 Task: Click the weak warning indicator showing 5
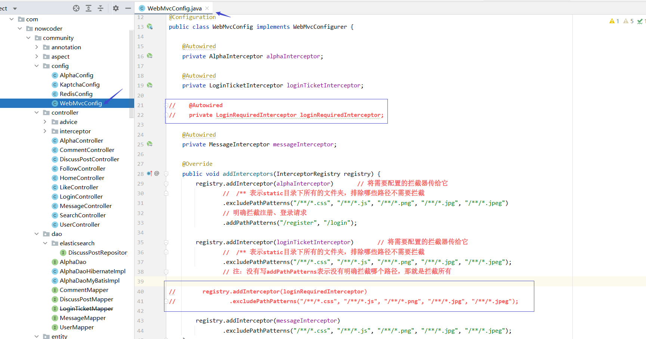pyautogui.click(x=628, y=21)
